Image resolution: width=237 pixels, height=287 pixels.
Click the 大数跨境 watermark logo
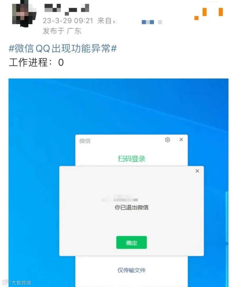tap(16, 282)
